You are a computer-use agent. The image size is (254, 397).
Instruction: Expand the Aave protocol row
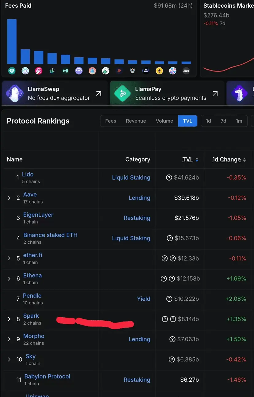pos(9,198)
